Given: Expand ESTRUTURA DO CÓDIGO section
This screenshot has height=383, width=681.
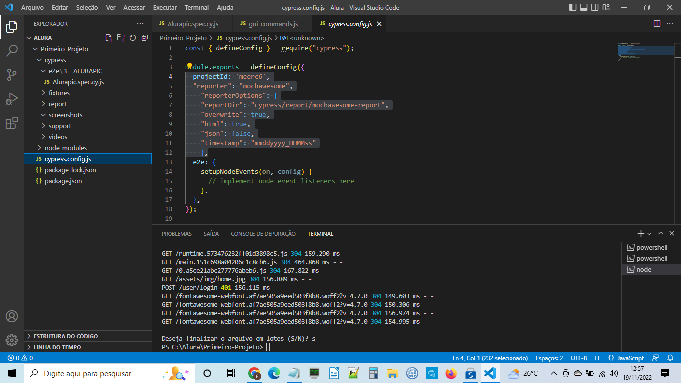Looking at the screenshot, I should (x=88, y=336).
